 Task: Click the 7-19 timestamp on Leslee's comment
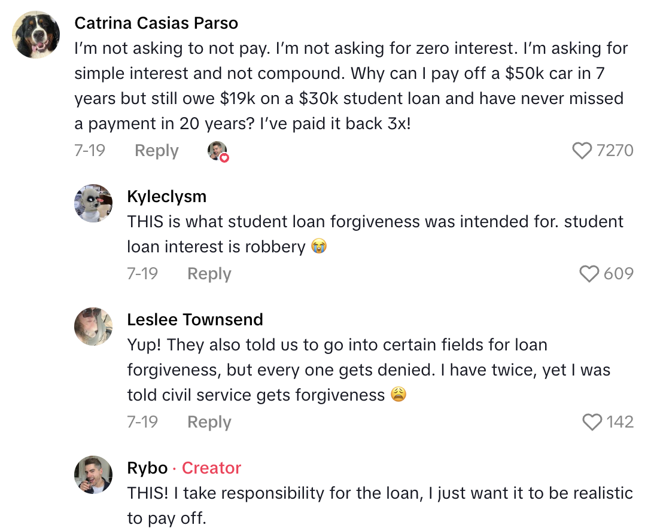[143, 422]
